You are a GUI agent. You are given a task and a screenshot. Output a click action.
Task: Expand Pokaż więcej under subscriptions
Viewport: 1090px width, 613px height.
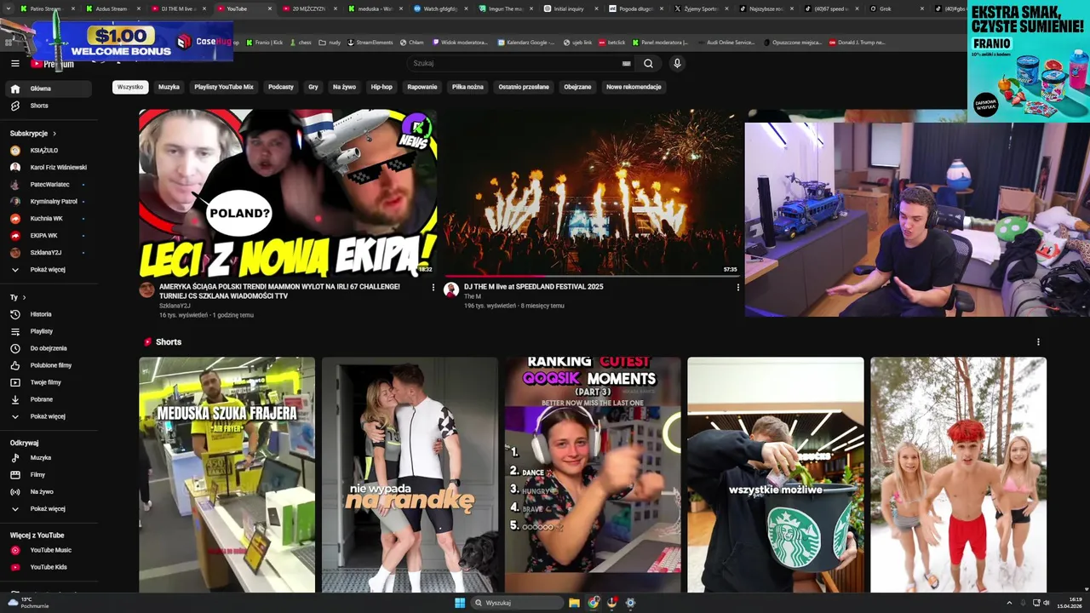click(x=49, y=270)
